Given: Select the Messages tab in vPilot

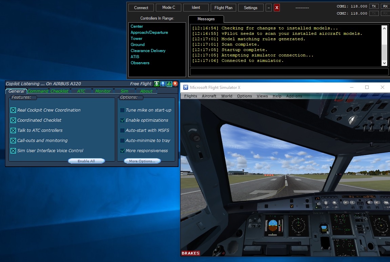Looking at the screenshot, I should coord(206,19).
